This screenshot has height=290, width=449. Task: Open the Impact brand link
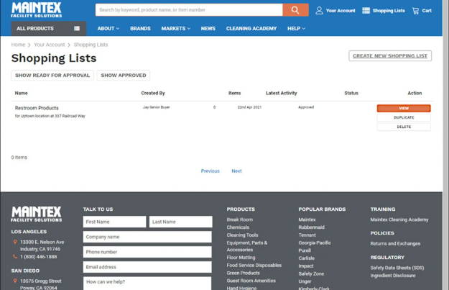(x=305, y=266)
